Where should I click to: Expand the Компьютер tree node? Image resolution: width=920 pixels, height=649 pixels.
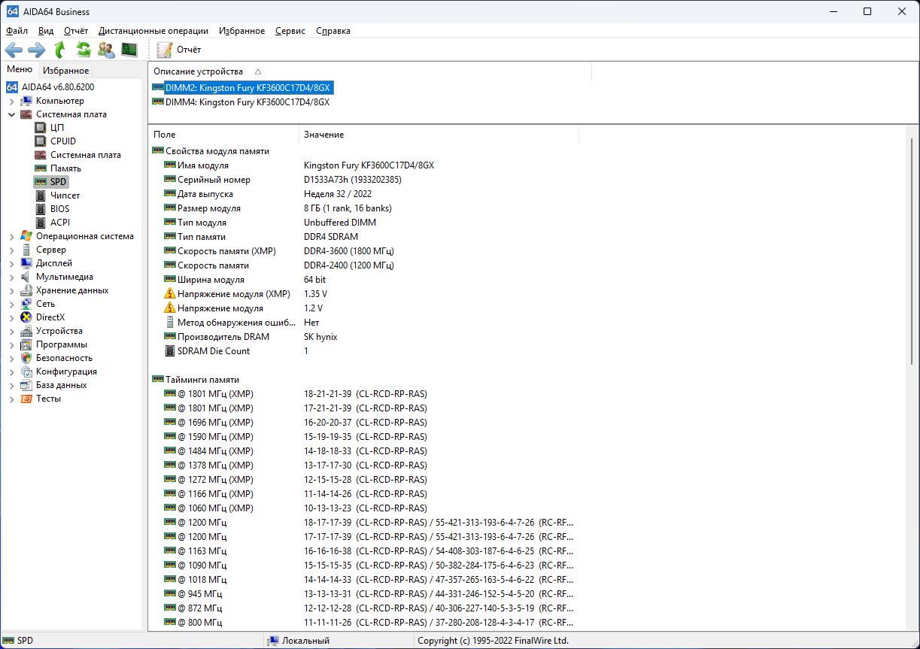pos(11,101)
